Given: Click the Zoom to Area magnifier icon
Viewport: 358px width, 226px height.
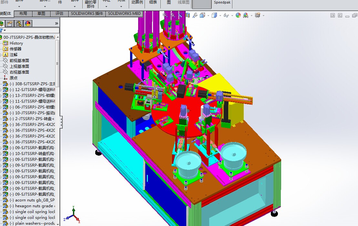Looking at the screenshot, I should click(173, 15).
